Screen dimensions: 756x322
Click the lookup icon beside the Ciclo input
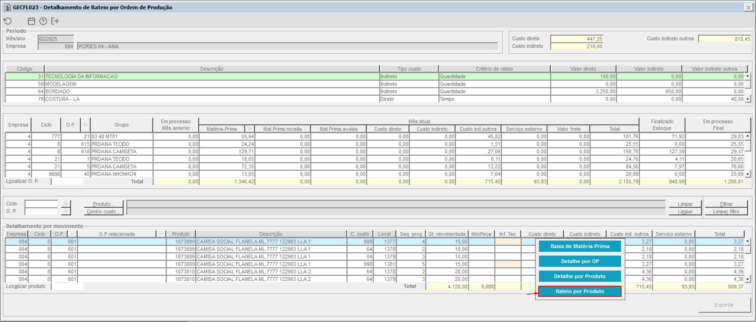[x=66, y=204]
